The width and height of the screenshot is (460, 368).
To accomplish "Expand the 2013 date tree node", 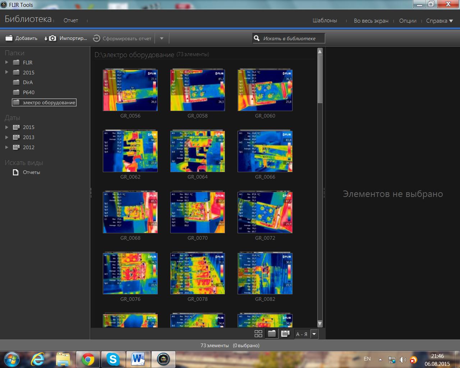I will click(x=6, y=137).
